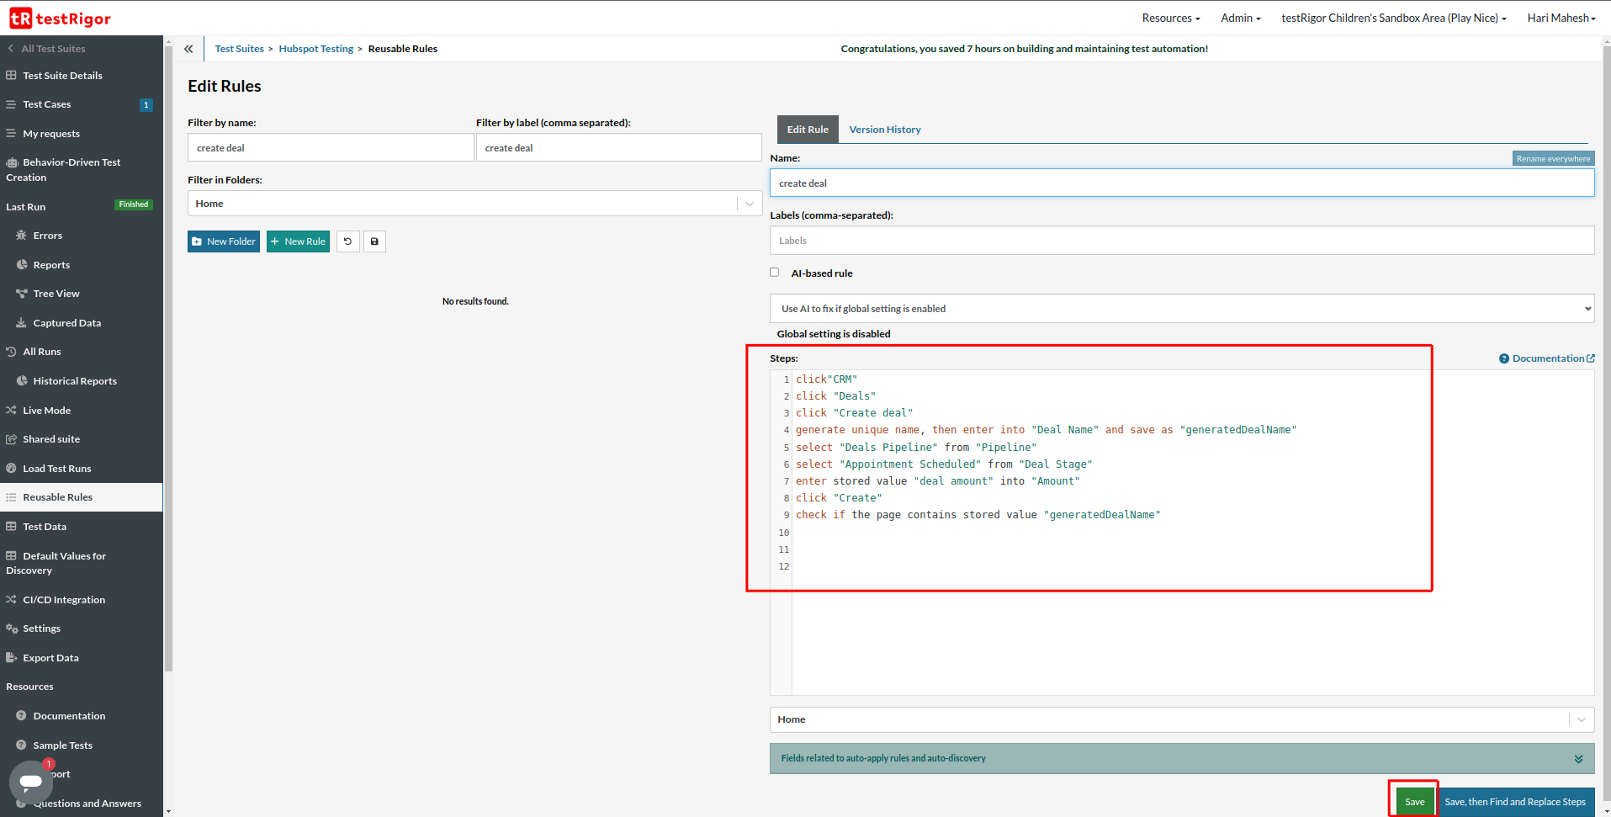Click the Hubspot Testing breadcrumb link
Viewport: 1611px width, 817px height.
pyautogui.click(x=316, y=49)
